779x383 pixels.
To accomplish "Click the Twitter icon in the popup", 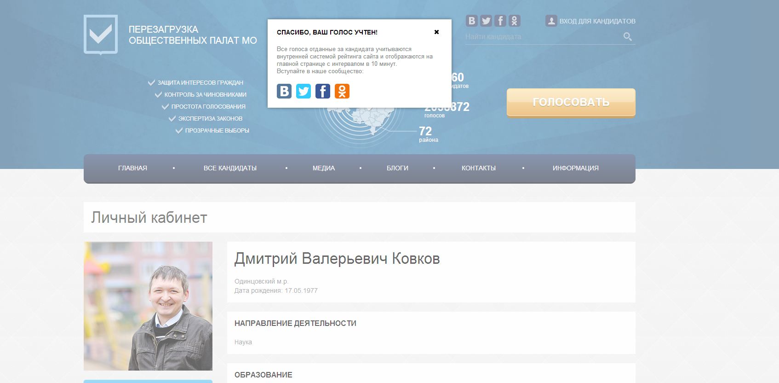I will (304, 91).
